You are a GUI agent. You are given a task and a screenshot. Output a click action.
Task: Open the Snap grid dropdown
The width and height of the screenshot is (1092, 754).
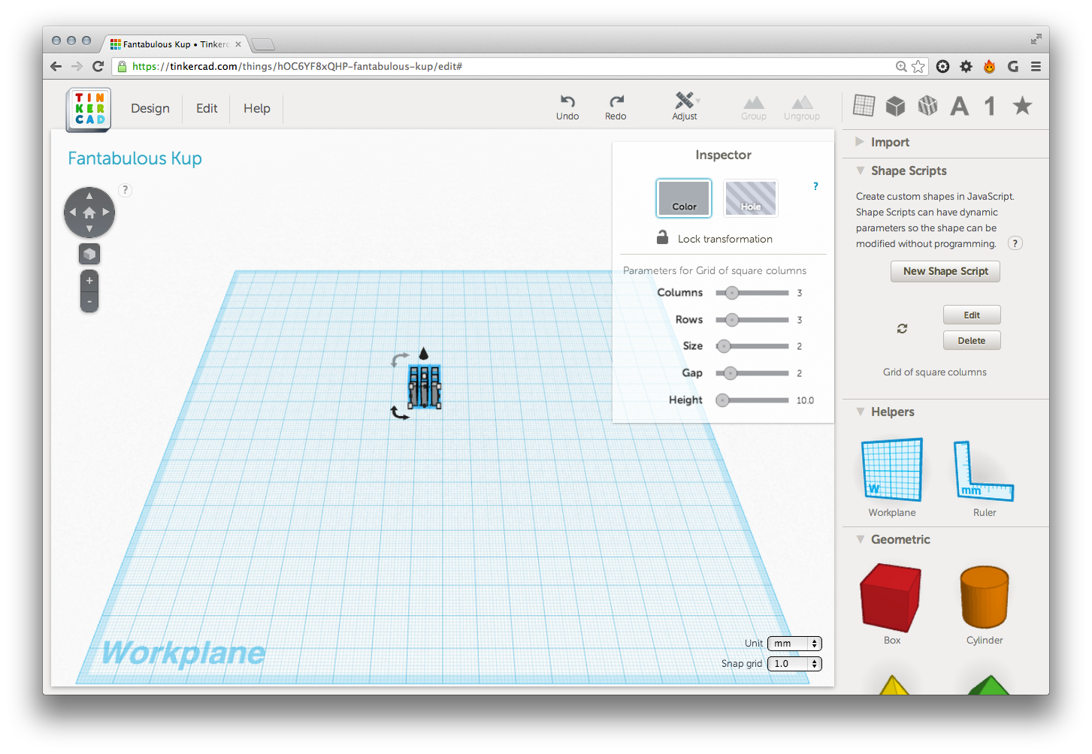(x=794, y=664)
